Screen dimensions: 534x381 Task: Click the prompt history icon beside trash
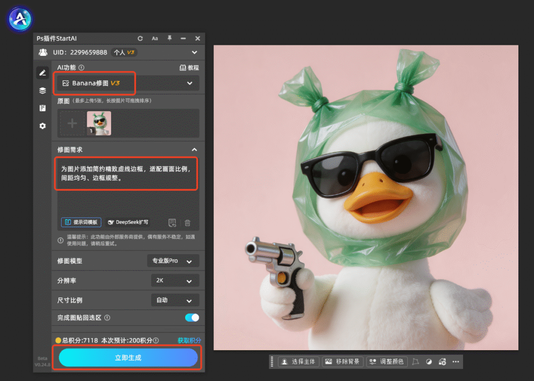pyautogui.click(x=172, y=223)
